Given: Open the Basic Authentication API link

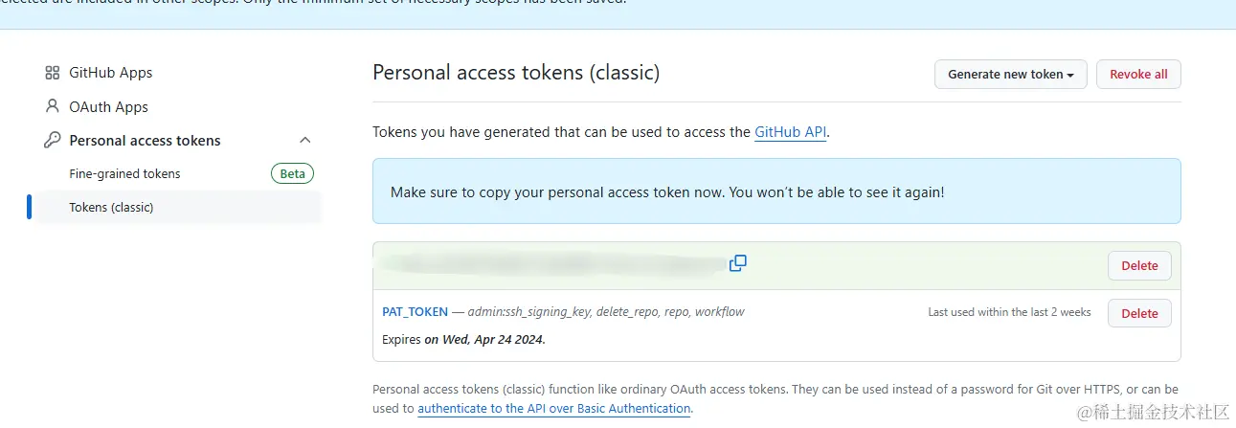Looking at the screenshot, I should point(554,409).
